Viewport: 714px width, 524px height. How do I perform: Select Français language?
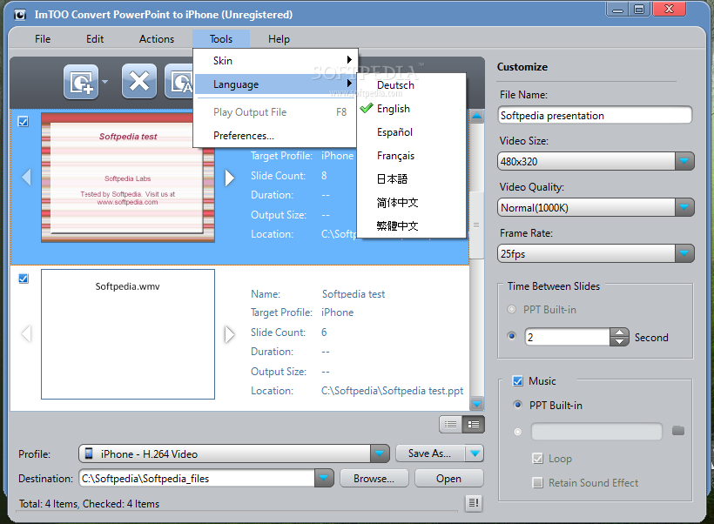point(411,156)
